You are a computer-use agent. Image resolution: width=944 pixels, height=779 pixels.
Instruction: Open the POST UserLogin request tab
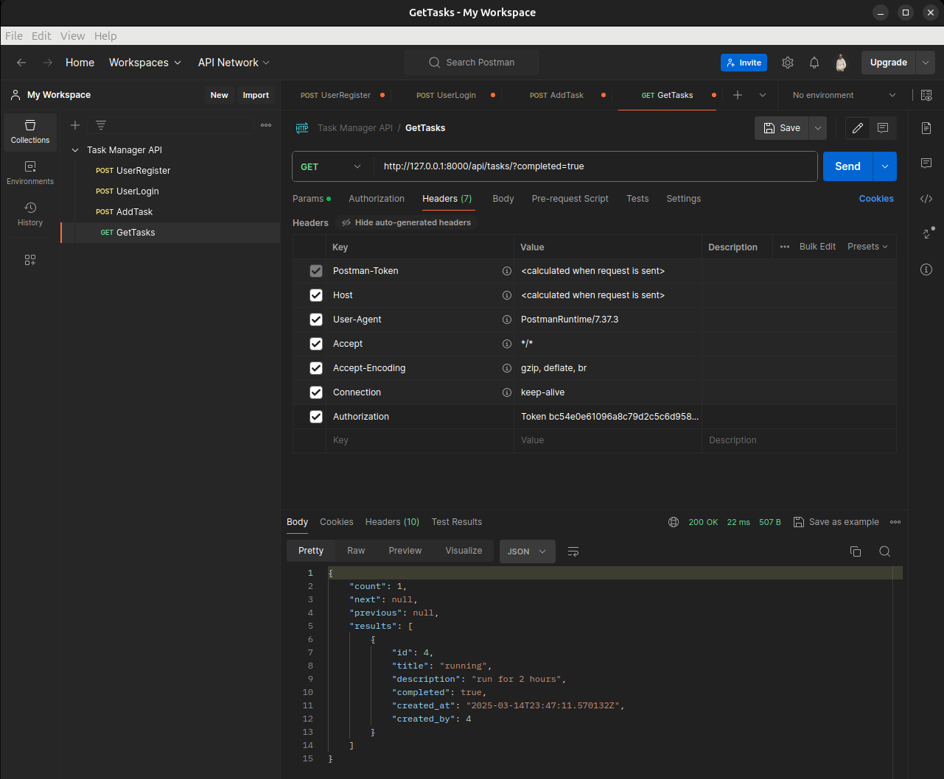click(447, 95)
